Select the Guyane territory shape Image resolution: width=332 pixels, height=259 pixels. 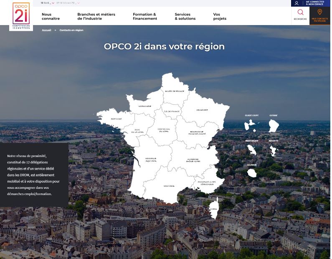pos(274,125)
